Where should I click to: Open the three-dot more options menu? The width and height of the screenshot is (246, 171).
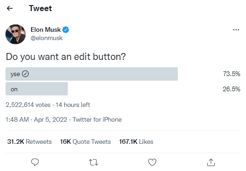(236, 29)
